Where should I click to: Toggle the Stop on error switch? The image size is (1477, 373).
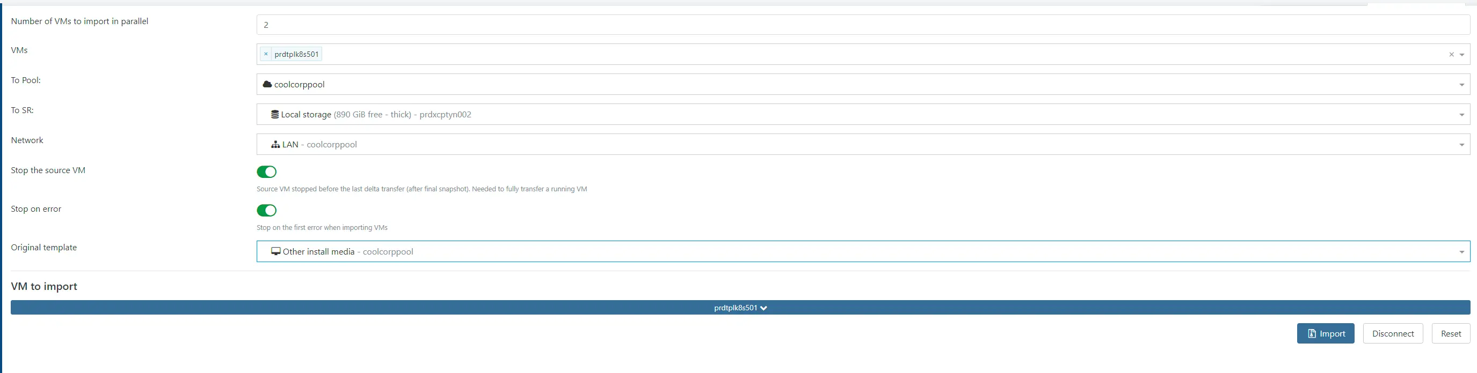(267, 211)
